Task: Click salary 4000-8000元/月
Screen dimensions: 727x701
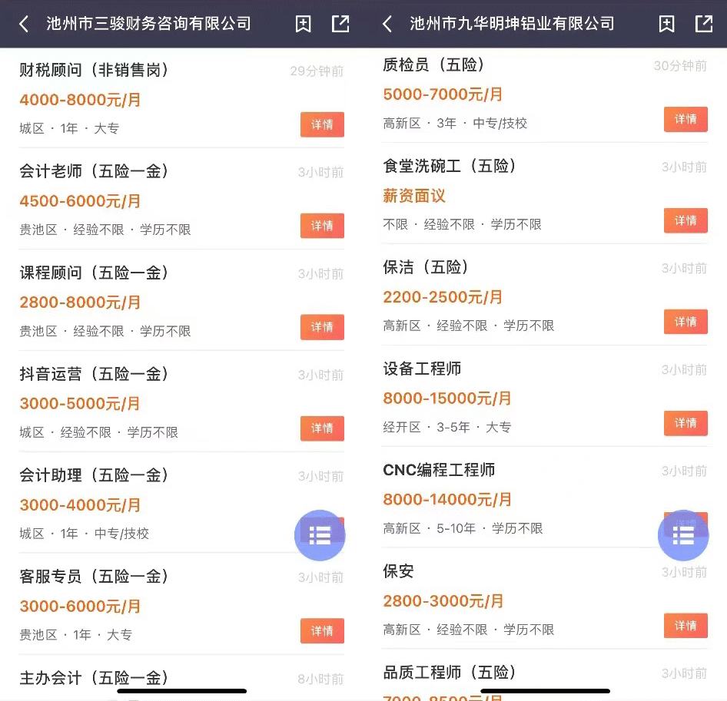Action: pos(80,100)
